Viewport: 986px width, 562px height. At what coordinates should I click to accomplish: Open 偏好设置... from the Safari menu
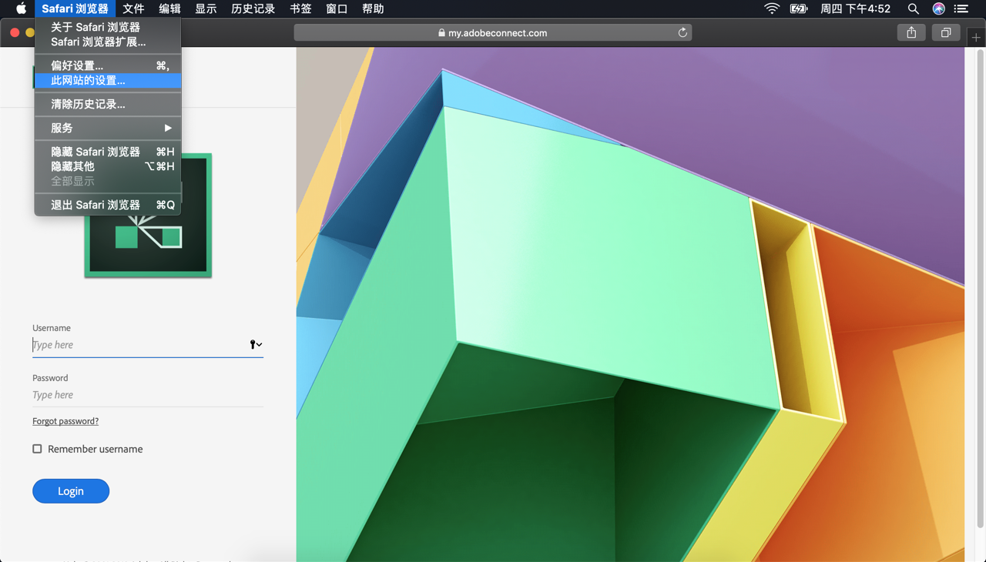click(108, 65)
